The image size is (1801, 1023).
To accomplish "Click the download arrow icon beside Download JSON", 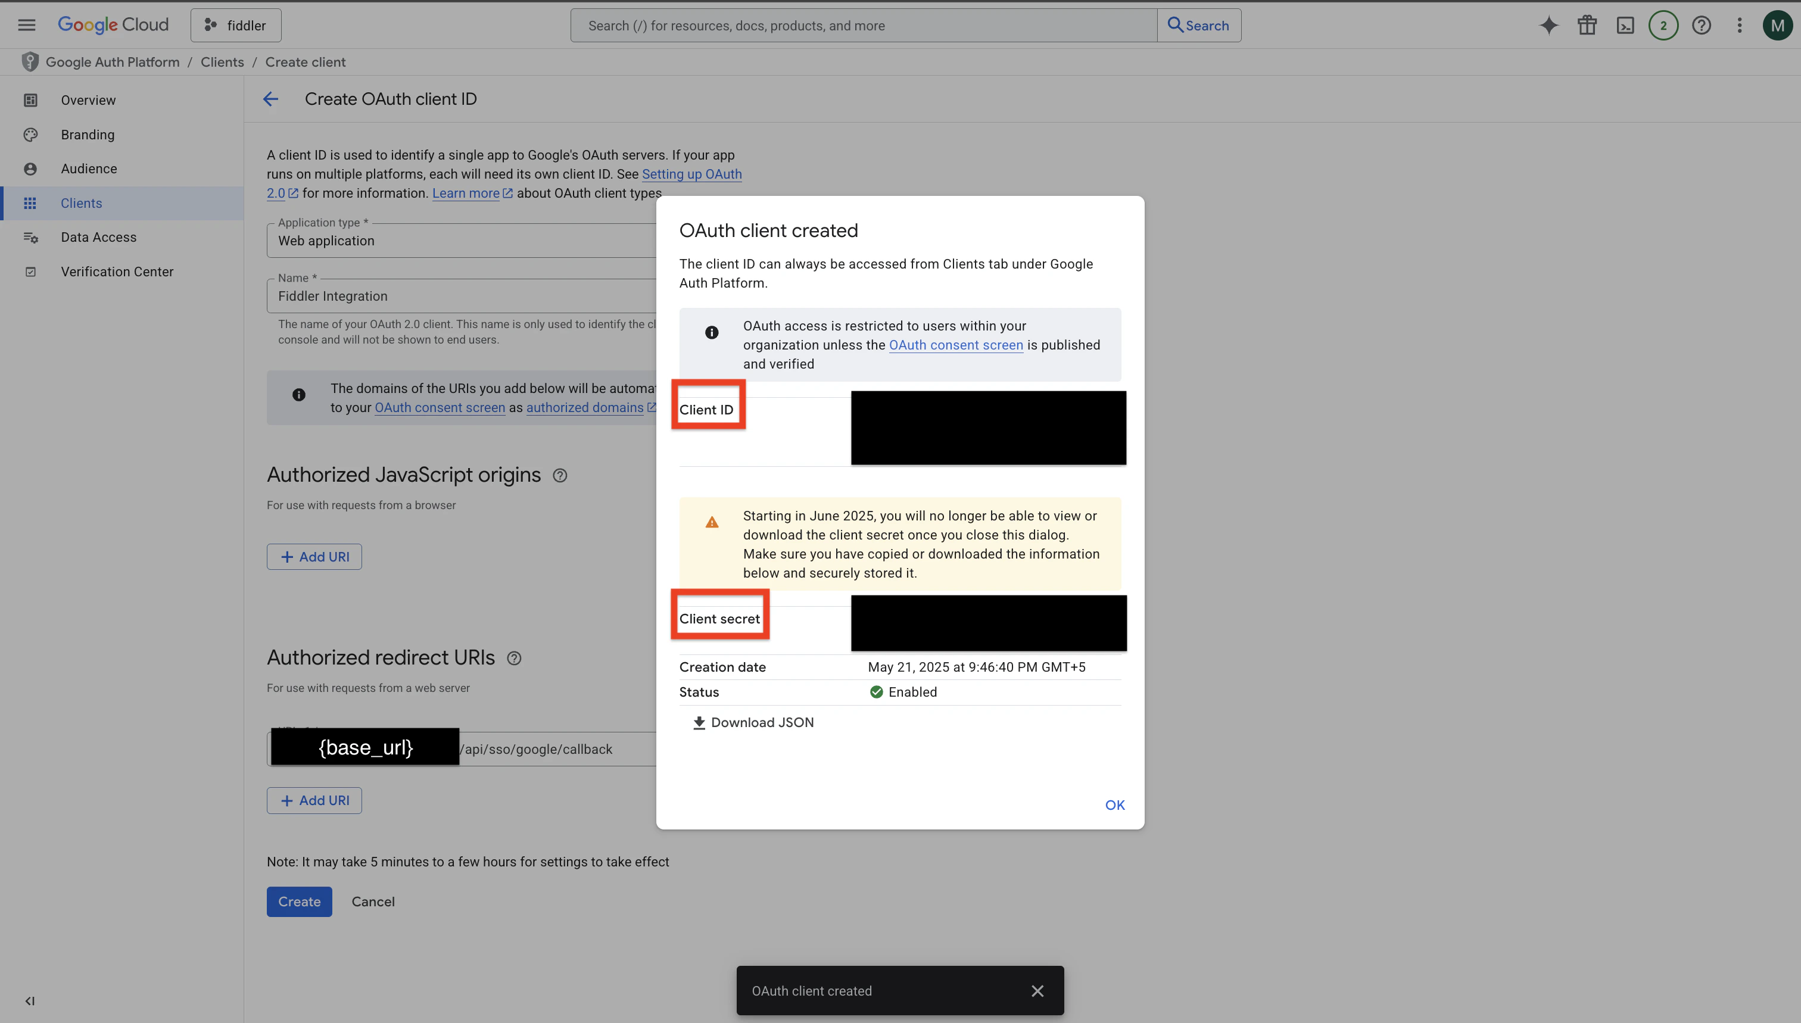I will pyautogui.click(x=699, y=723).
